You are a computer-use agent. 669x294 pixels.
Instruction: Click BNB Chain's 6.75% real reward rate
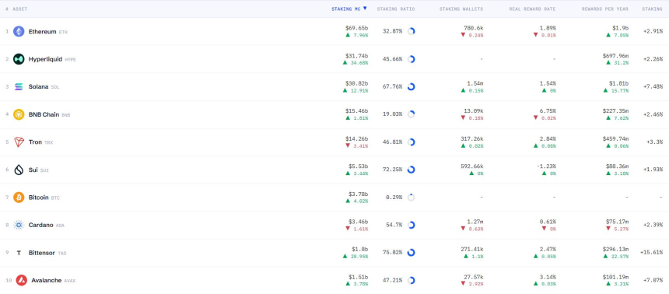pyautogui.click(x=548, y=111)
